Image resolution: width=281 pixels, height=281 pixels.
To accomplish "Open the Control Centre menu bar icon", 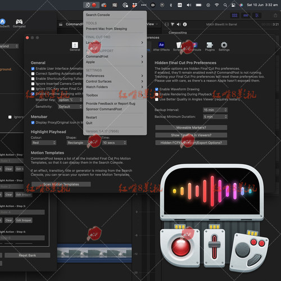I will 233,5.
